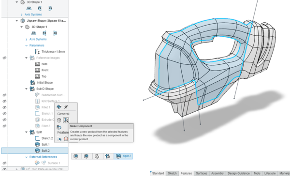Click the reorder icon above Feature section
Viewport: 290px width, 176px height.
59,127
